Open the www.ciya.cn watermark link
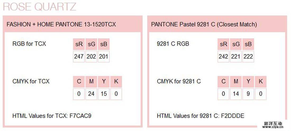This screenshot has height=131, width=291. point(273,127)
